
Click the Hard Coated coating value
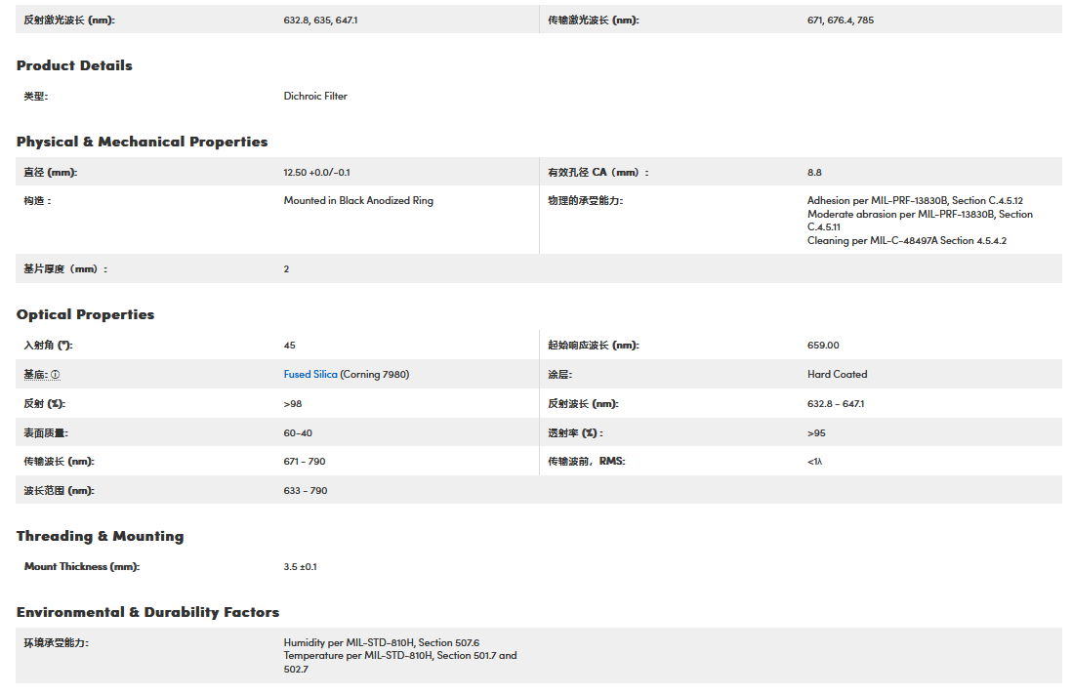[x=837, y=374]
